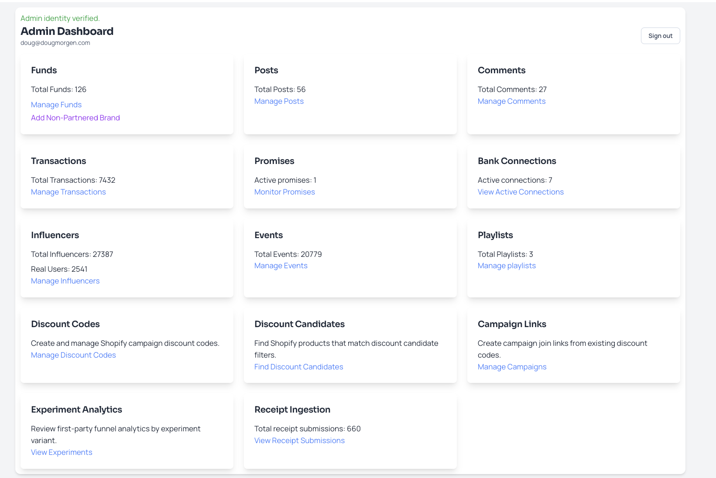This screenshot has height=478, width=716.
Task: Click the Bank Connections card title
Action: (517, 161)
